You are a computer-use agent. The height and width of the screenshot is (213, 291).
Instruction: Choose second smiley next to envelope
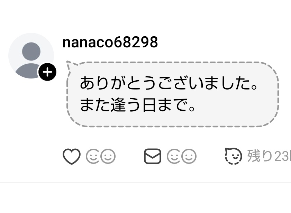coord(189,156)
